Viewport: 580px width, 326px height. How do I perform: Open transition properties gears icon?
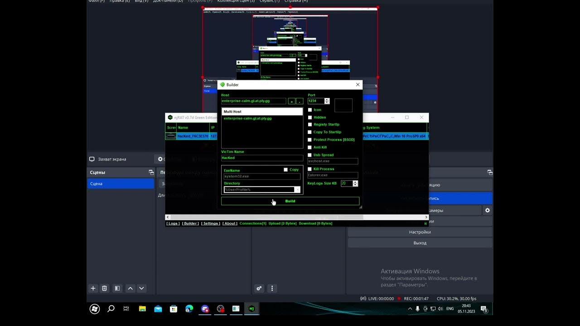point(259,288)
